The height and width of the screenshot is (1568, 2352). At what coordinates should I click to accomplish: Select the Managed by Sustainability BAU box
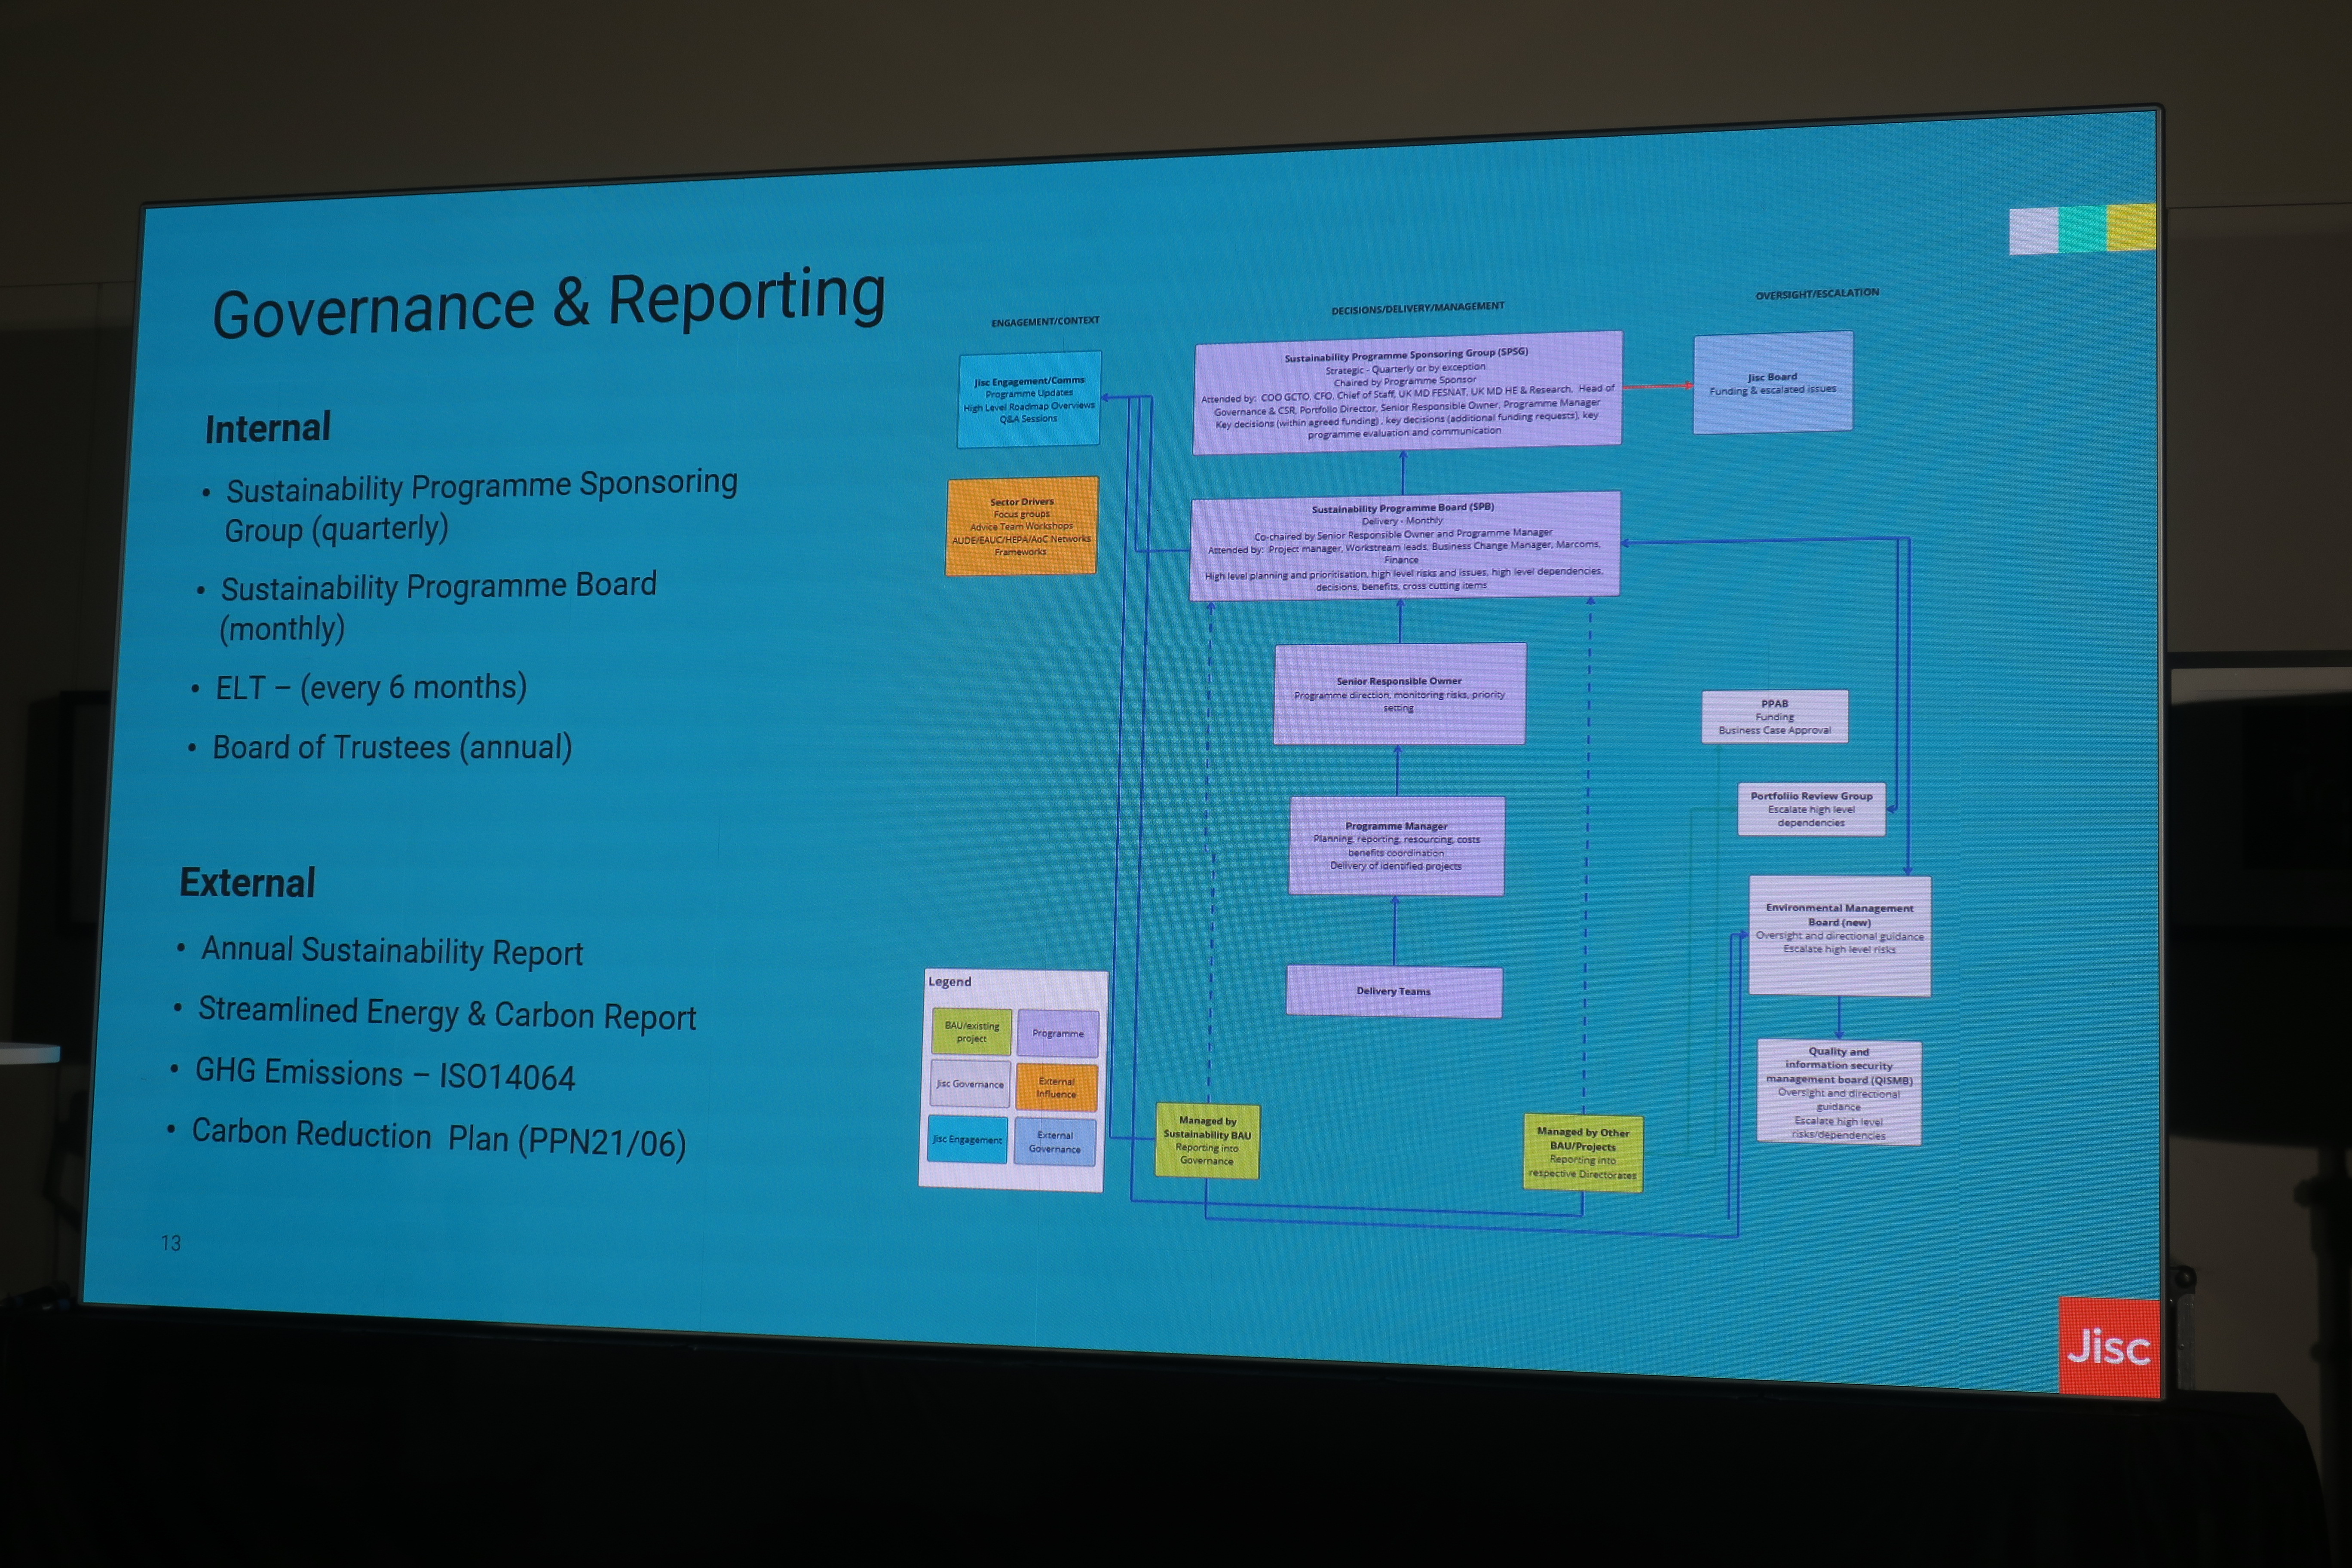click(x=1207, y=1141)
